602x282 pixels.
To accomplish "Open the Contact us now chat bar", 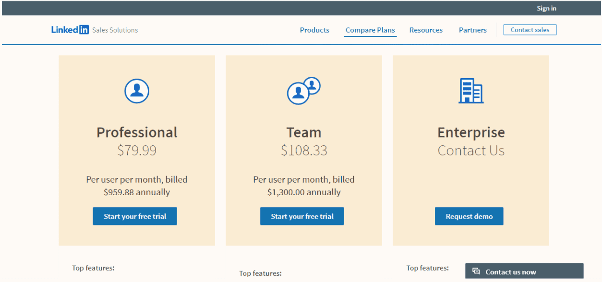I will pos(524,271).
